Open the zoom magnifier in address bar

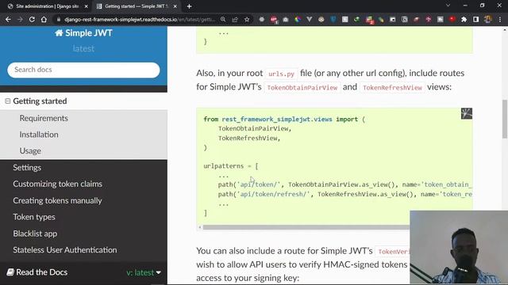click(x=223, y=19)
